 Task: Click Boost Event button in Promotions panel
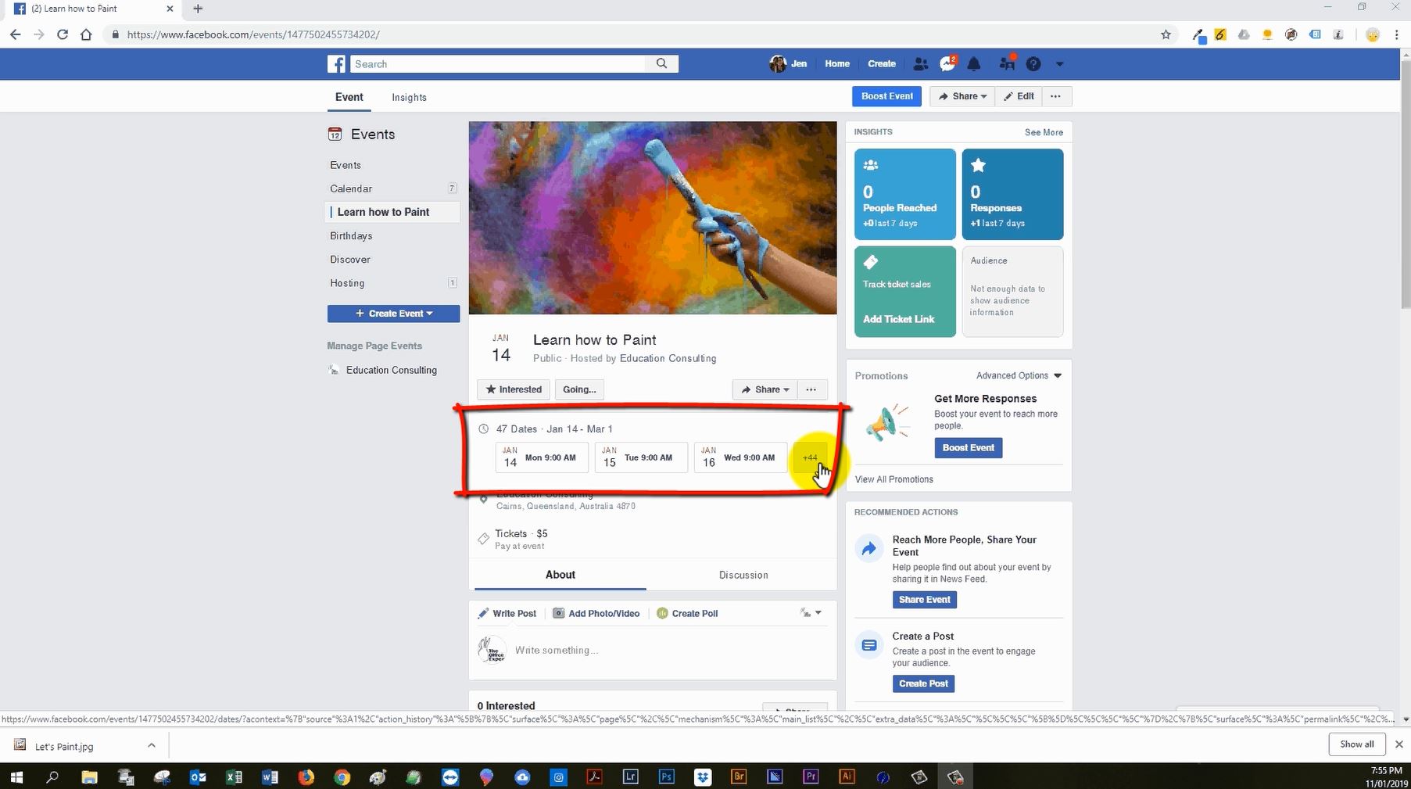968,448
